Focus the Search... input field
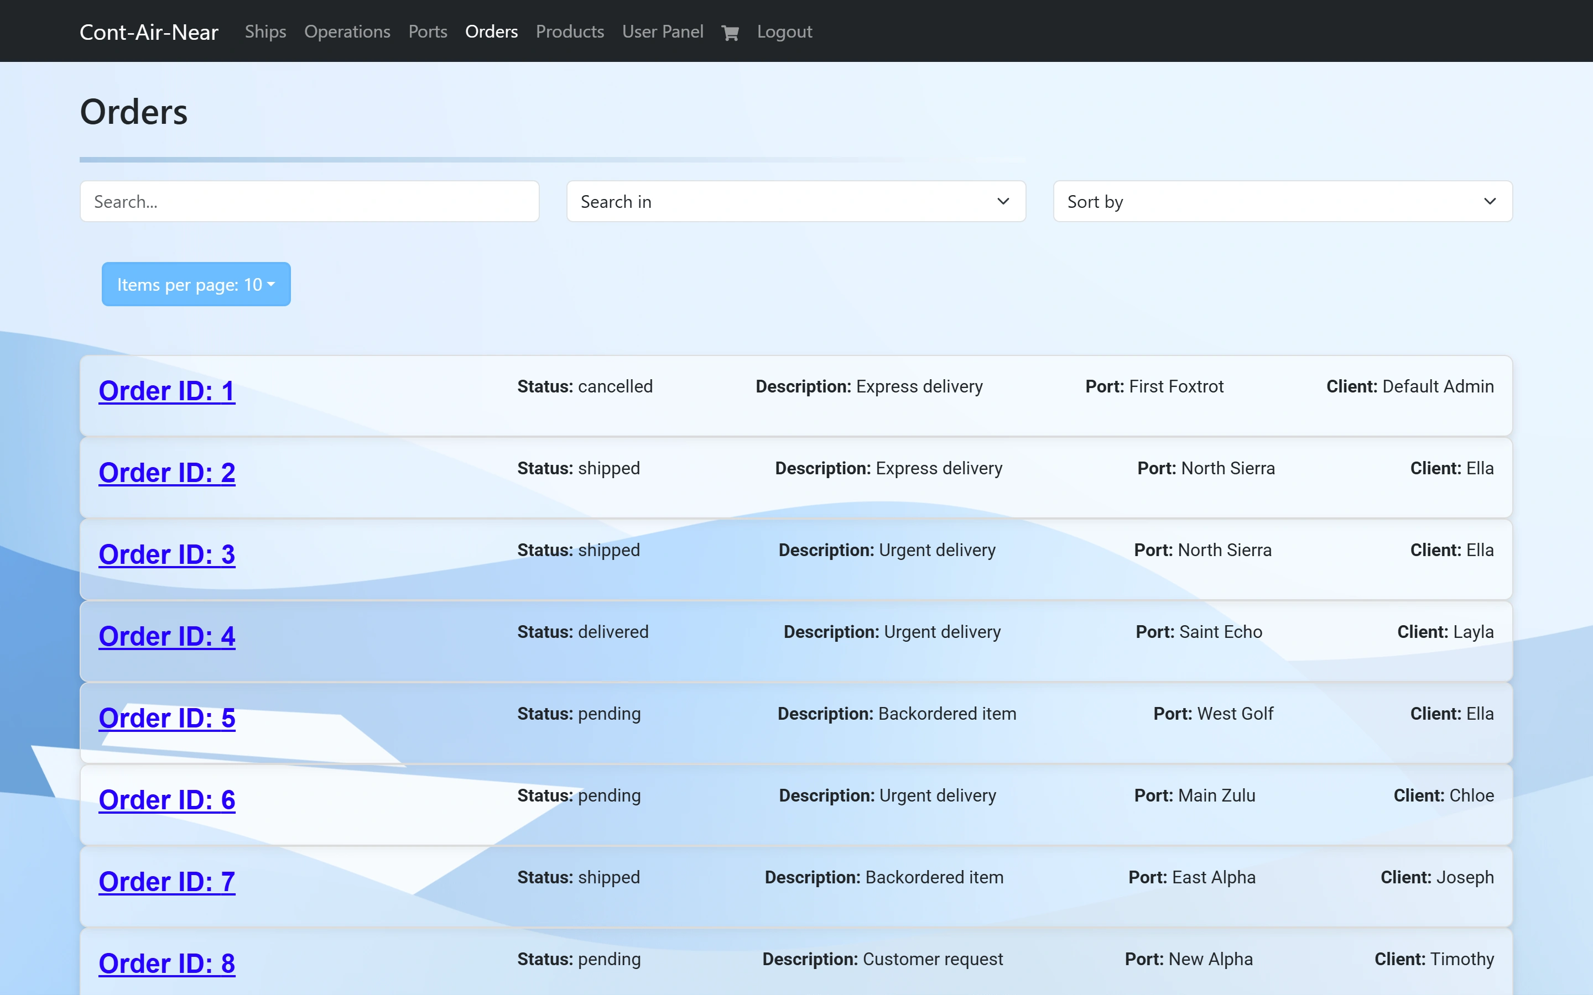This screenshot has width=1593, height=995. [309, 201]
